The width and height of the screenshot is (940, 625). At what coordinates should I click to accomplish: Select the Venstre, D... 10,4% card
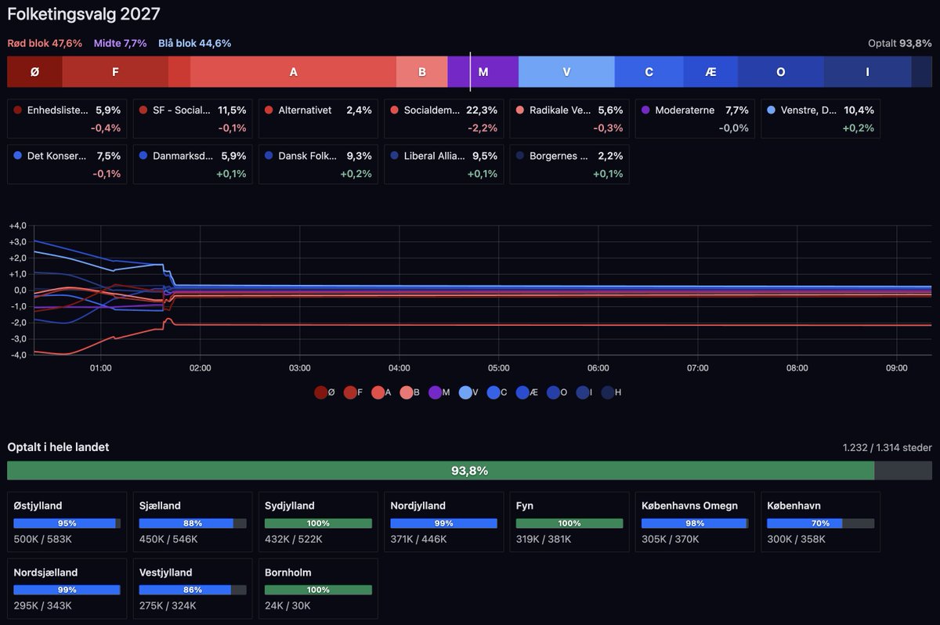point(820,118)
